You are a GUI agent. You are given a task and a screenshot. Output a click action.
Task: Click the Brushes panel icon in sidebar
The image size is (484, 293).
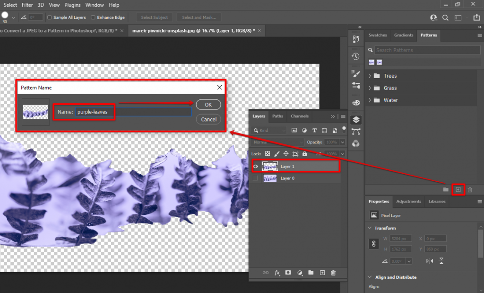tap(355, 73)
